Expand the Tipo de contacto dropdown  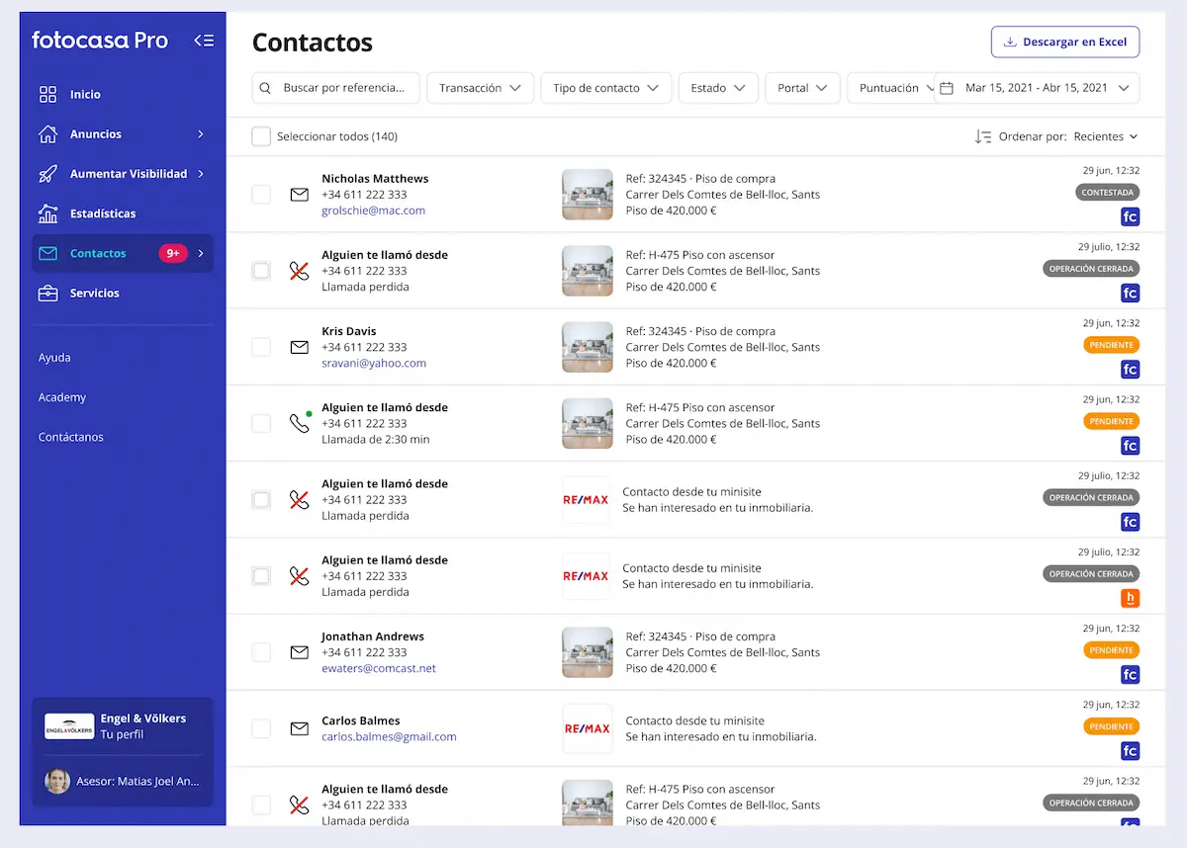point(605,88)
